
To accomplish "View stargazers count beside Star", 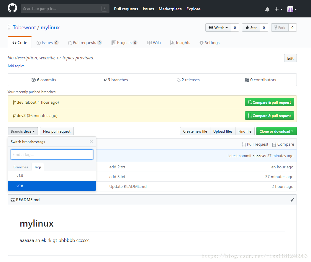I will click(x=264, y=27).
